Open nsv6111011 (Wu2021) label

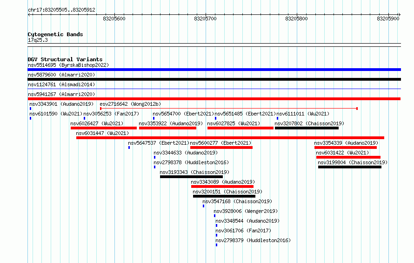point(303,114)
